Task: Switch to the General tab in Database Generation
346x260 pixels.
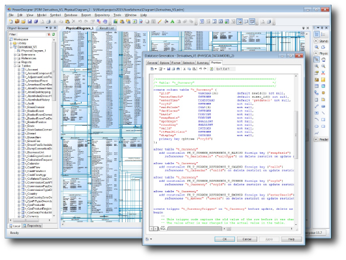Action: pyautogui.click(x=152, y=63)
